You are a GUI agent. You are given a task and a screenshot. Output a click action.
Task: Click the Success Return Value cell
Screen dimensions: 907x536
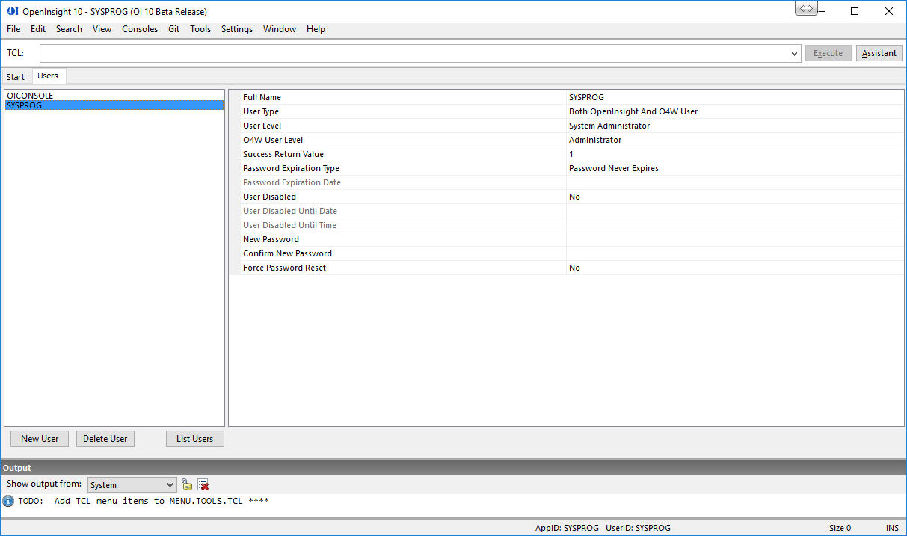coord(735,154)
